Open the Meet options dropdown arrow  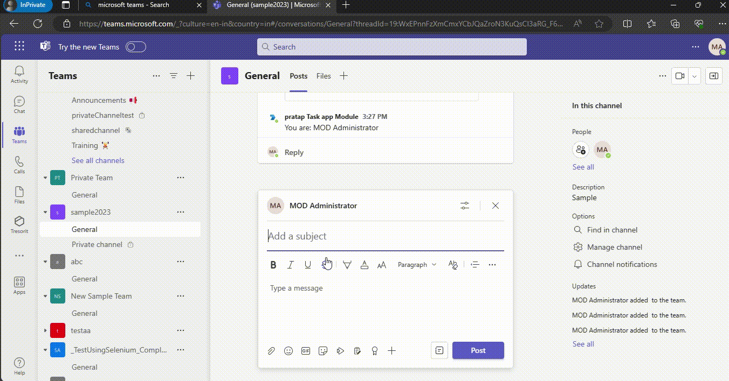[694, 76]
